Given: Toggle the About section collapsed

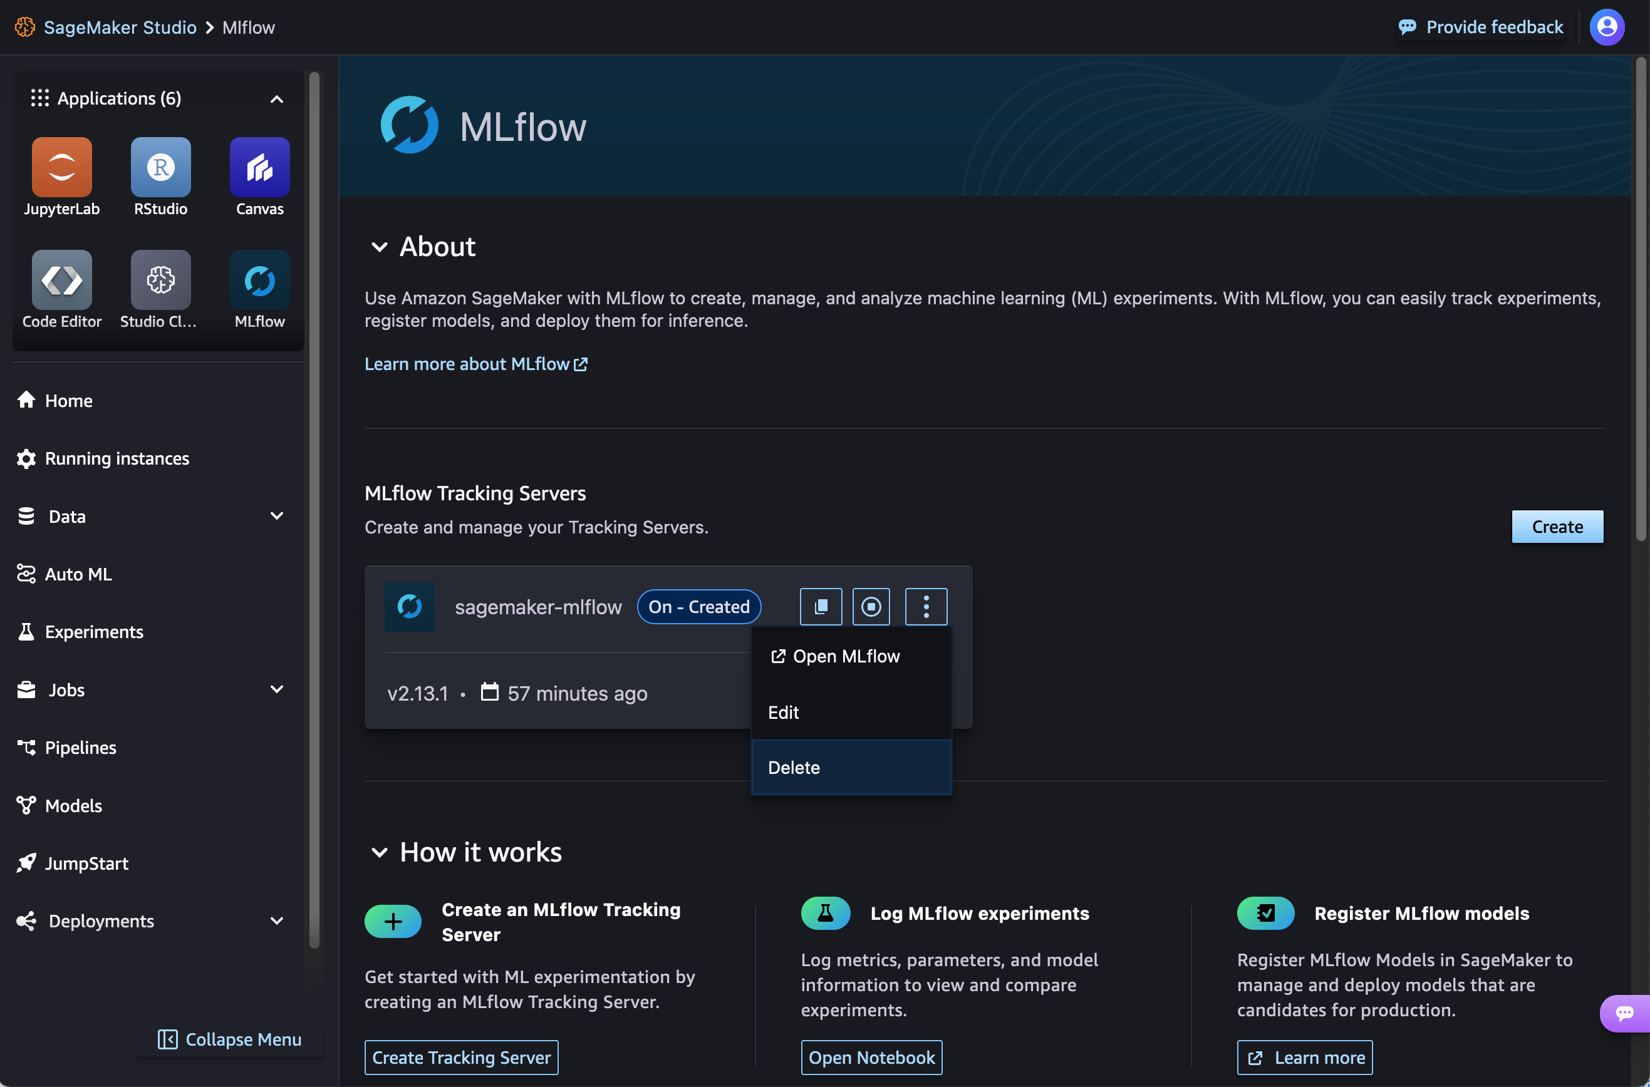Looking at the screenshot, I should [x=378, y=245].
